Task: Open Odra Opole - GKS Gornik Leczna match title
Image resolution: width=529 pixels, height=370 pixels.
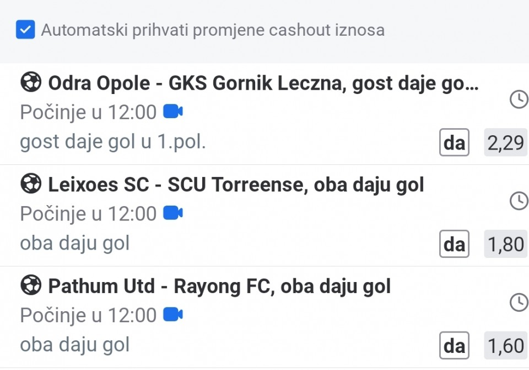Action: click(x=263, y=84)
